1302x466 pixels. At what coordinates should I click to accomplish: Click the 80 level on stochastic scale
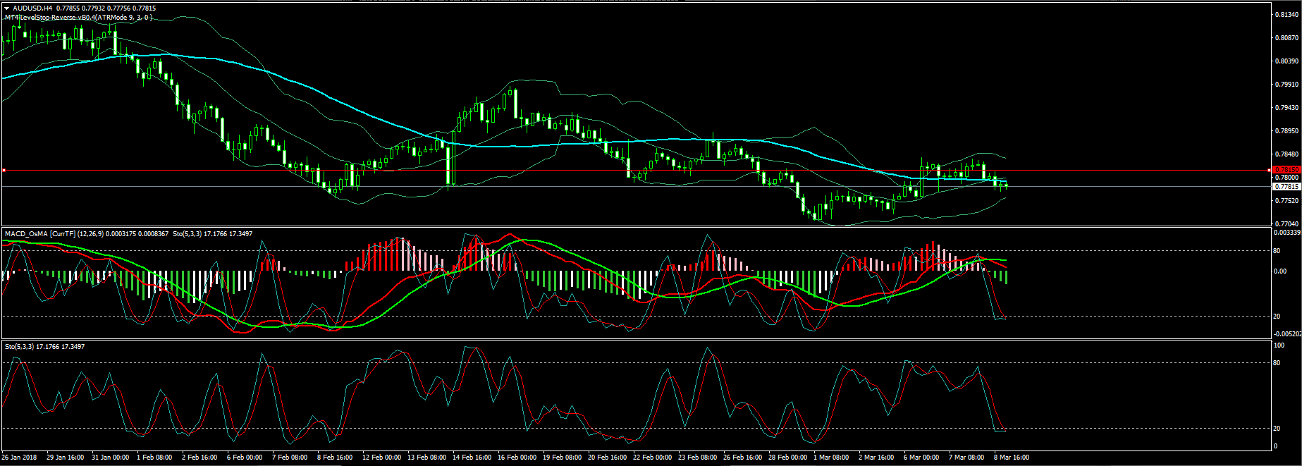[x=1277, y=363]
